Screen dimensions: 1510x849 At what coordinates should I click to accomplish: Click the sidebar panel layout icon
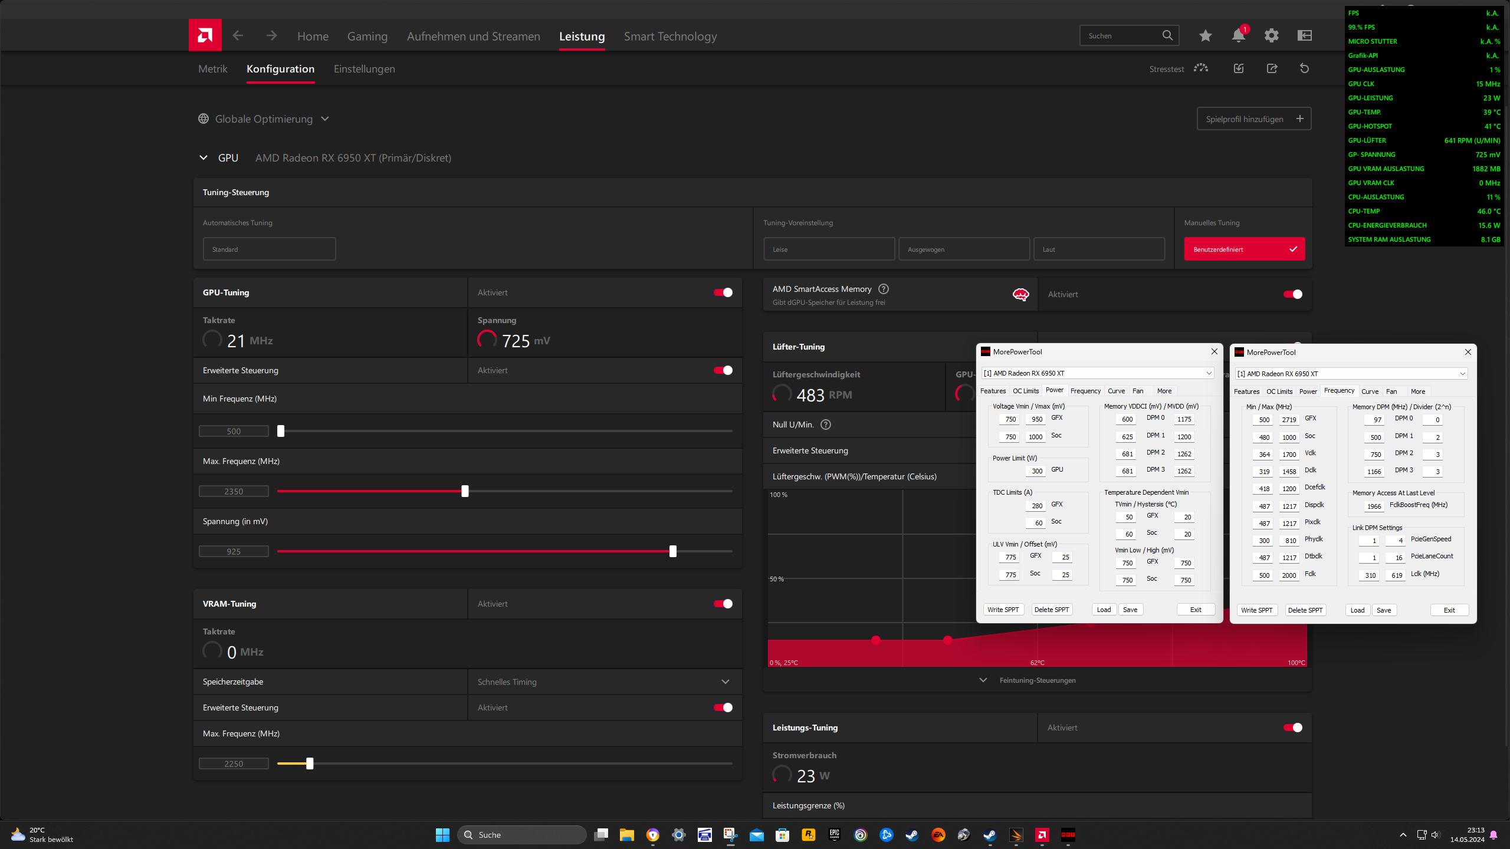click(1304, 36)
